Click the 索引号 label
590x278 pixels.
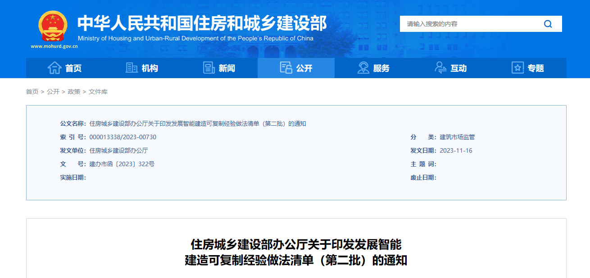(73, 137)
